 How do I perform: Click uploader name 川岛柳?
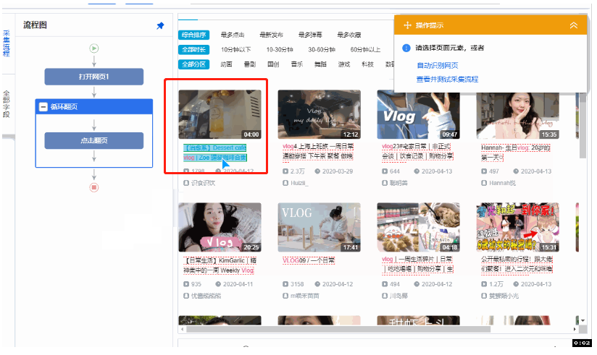coord(398,296)
